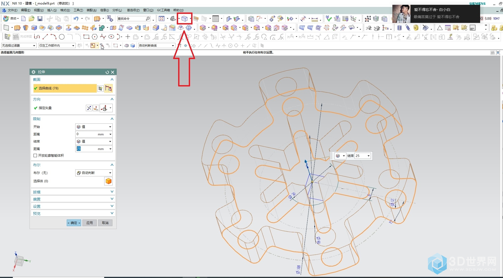This screenshot has width=503, height=278.
Task: Click the 选择曲线 (78) selection row
Action: point(65,88)
